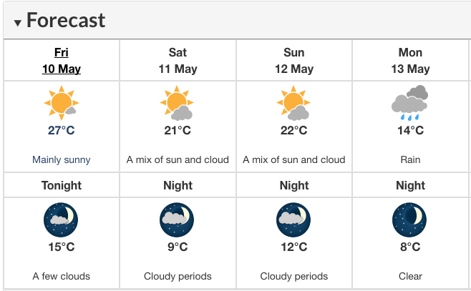The width and height of the screenshot is (471, 291).
Task: Click Saturday's sun and cloud icon
Action: 177,103
